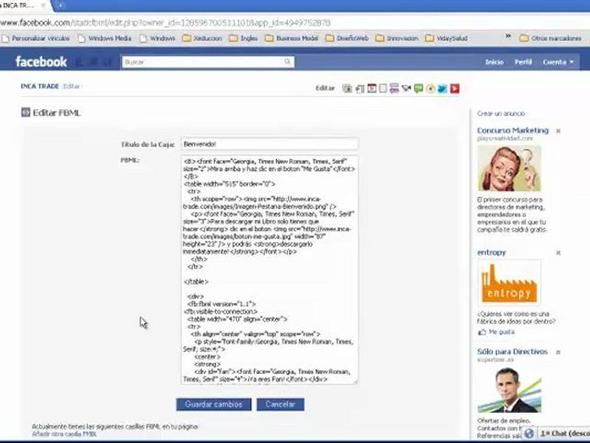590x443 pixels.
Task: Click the retro woman ad image
Action: (x=509, y=169)
